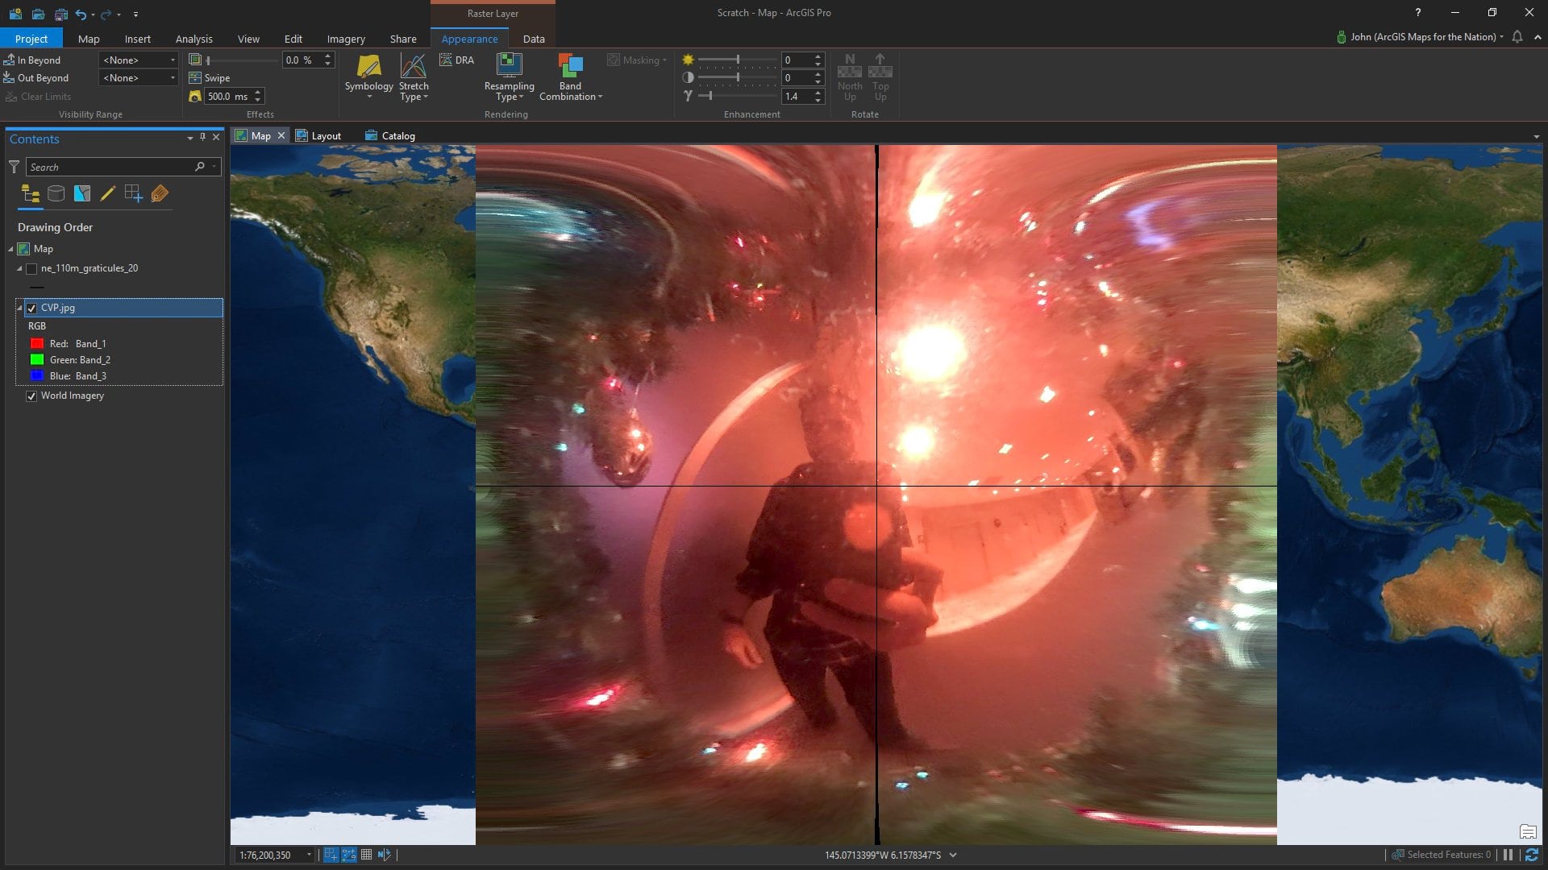1548x870 pixels.
Task: Switch to the Data ribbon tab
Action: point(533,39)
